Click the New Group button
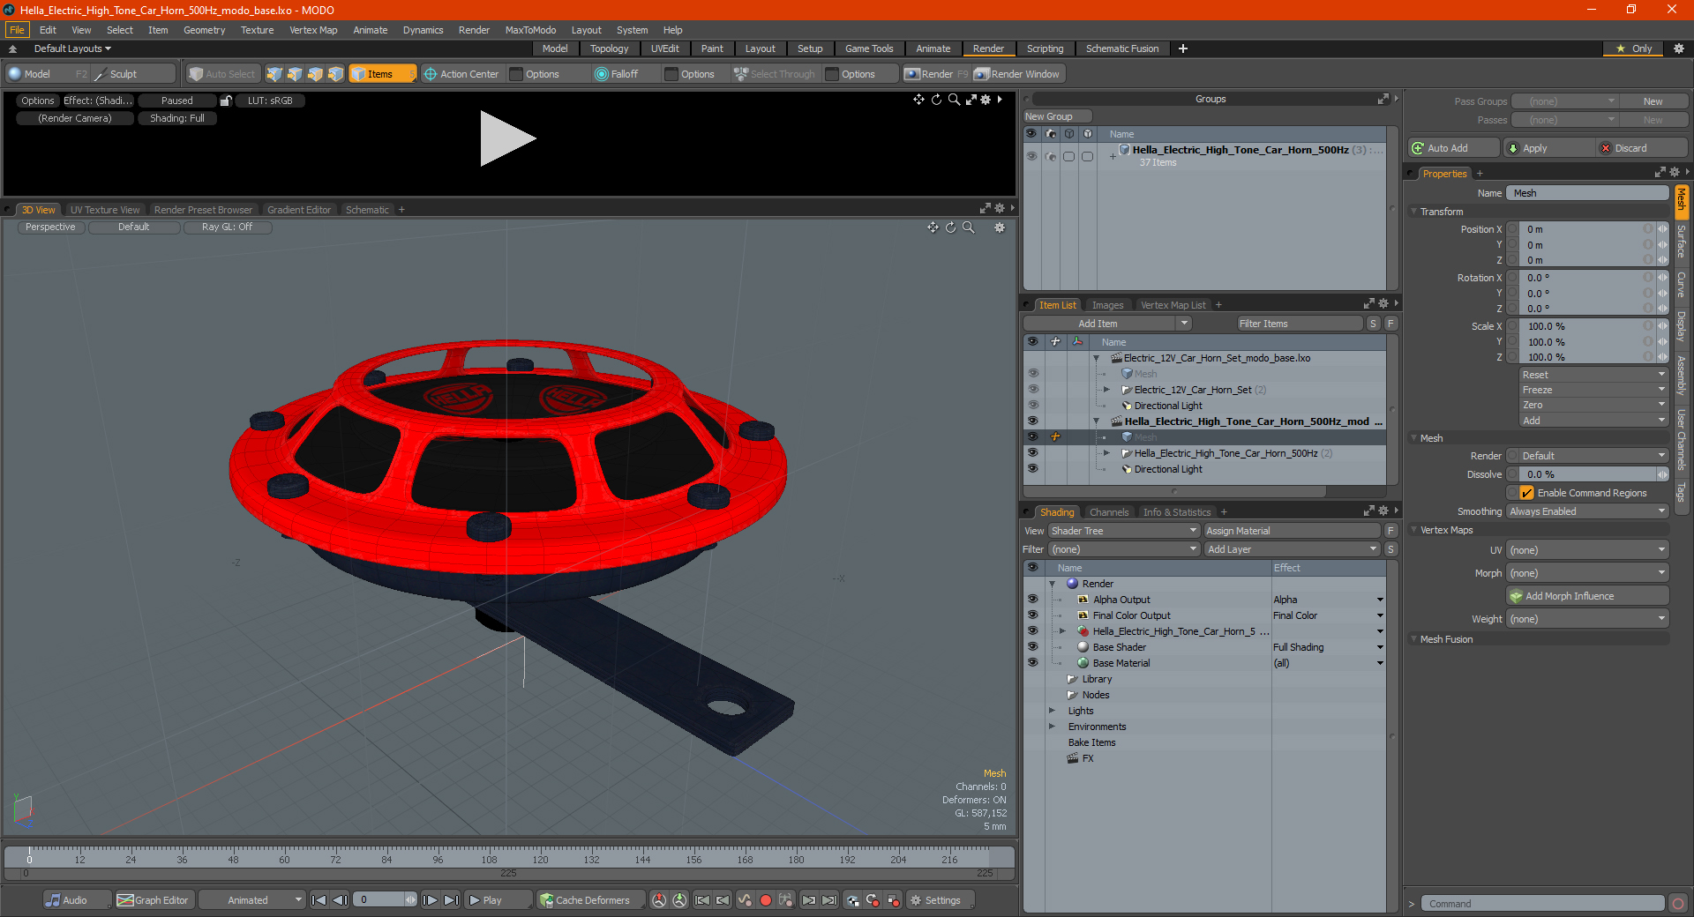The width and height of the screenshot is (1694, 917). pos(1057,116)
